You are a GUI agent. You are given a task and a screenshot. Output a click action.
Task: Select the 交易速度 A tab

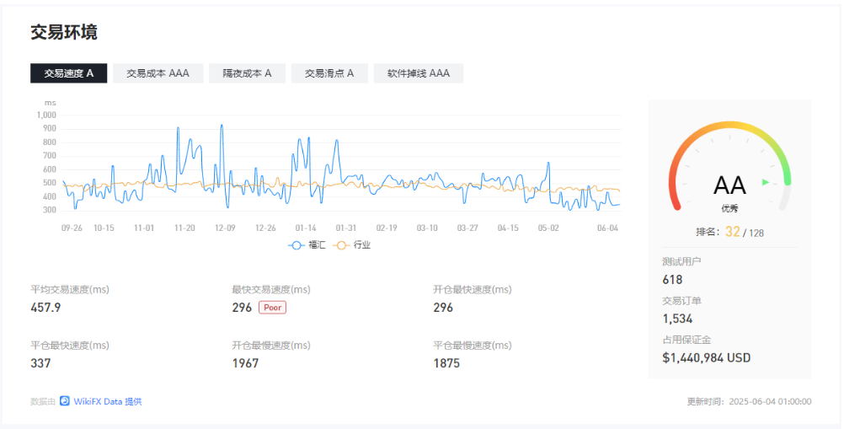[68, 73]
